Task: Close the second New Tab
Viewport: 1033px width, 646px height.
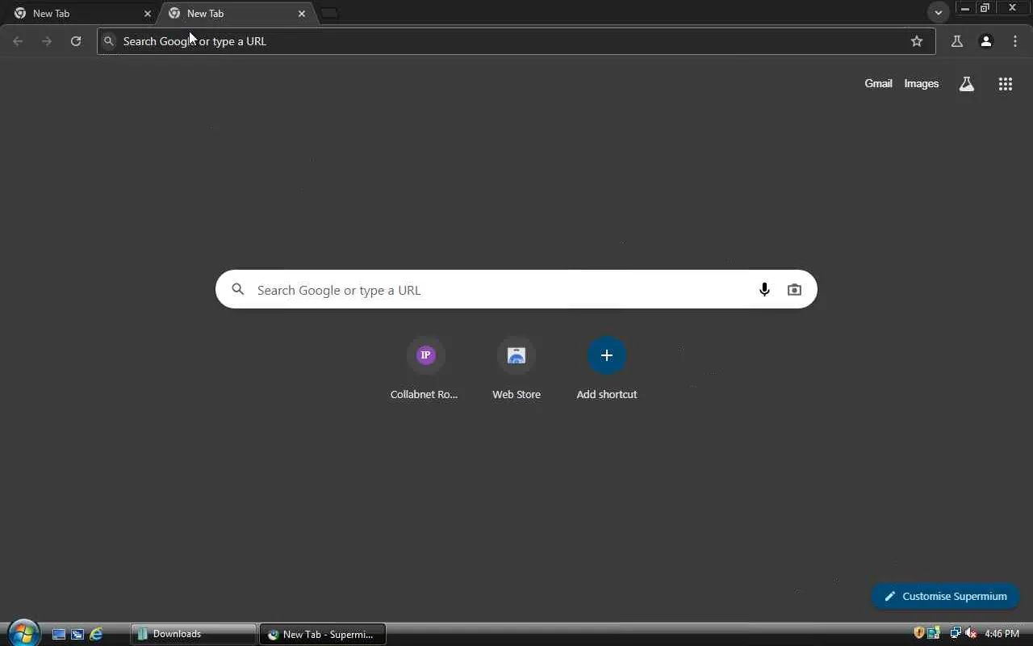Action: (x=302, y=14)
